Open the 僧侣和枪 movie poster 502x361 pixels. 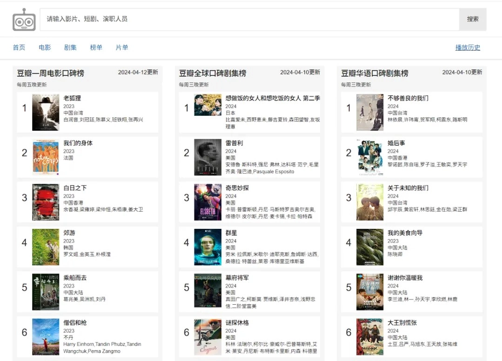pos(46,337)
